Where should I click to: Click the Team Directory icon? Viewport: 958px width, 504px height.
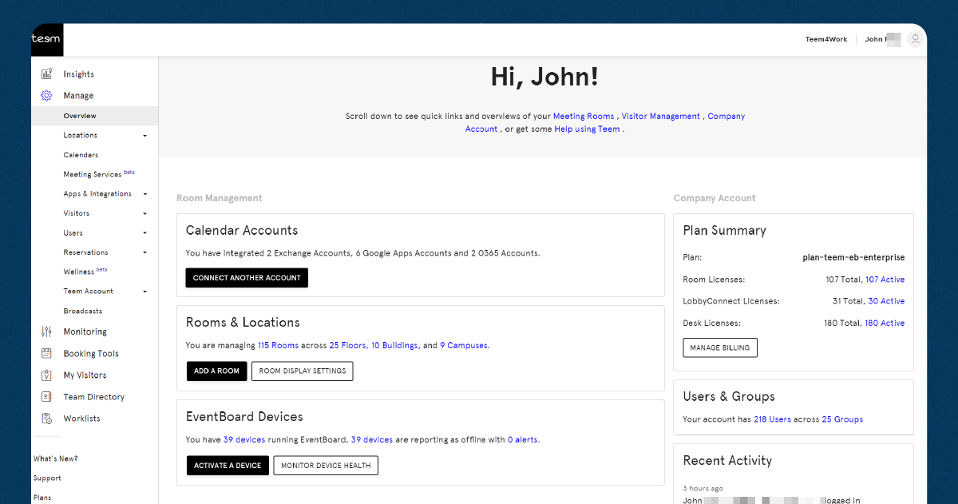tap(46, 396)
